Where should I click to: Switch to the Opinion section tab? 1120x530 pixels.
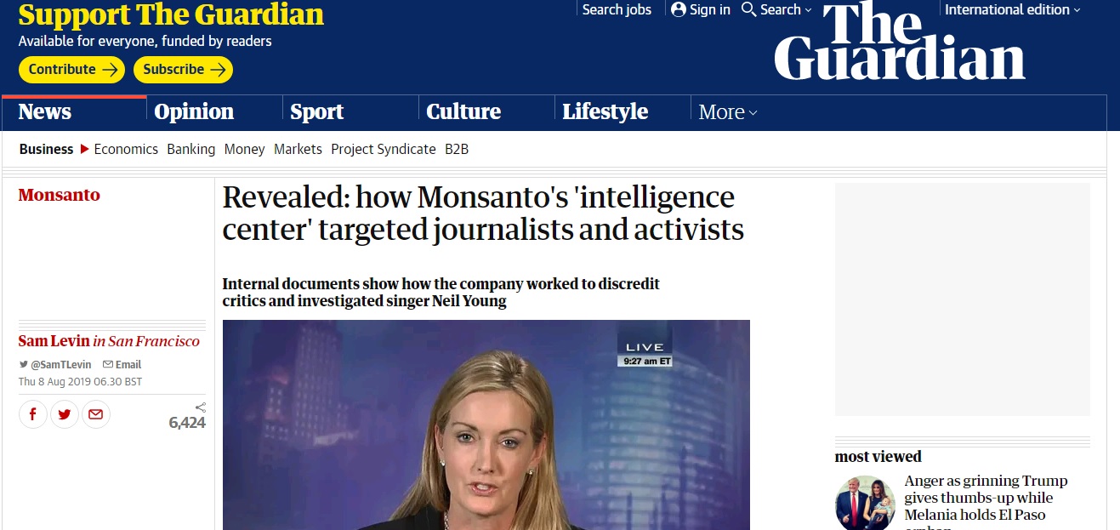click(x=194, y=112)
